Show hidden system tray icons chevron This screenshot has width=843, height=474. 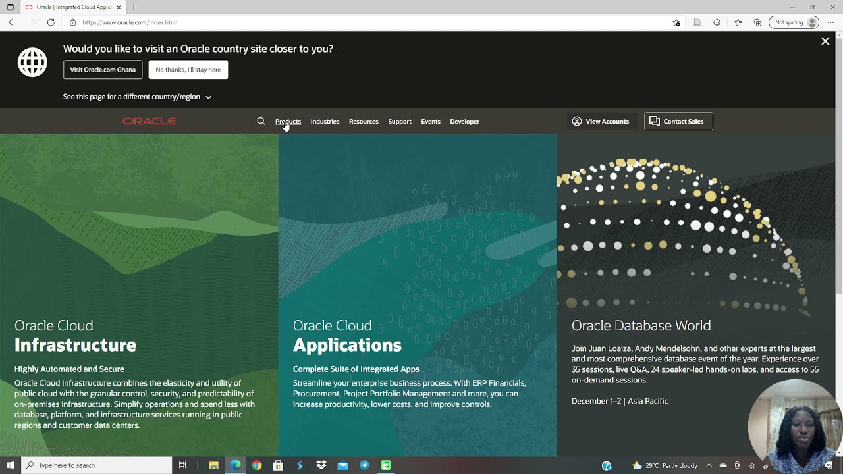coord(709,465)
